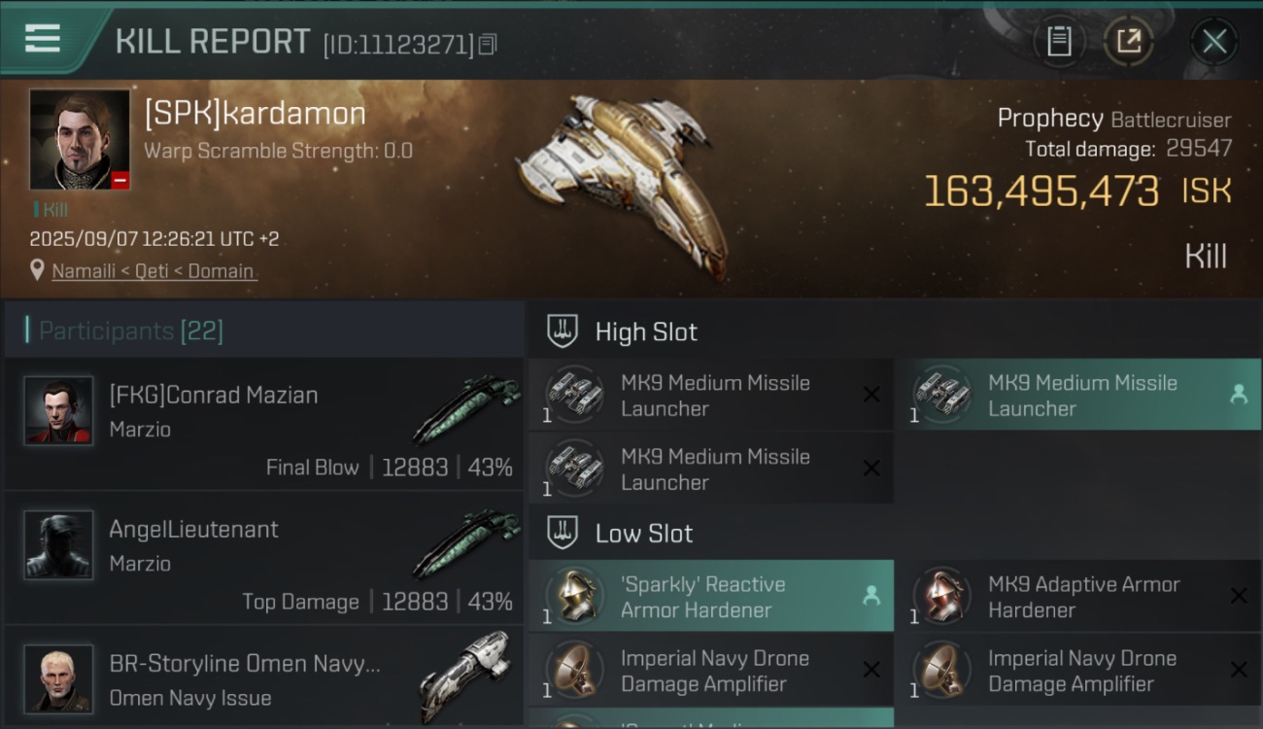Click the Low Slot section icon
This screenshot has width=1263, height=729.
(x=563, y=533)
